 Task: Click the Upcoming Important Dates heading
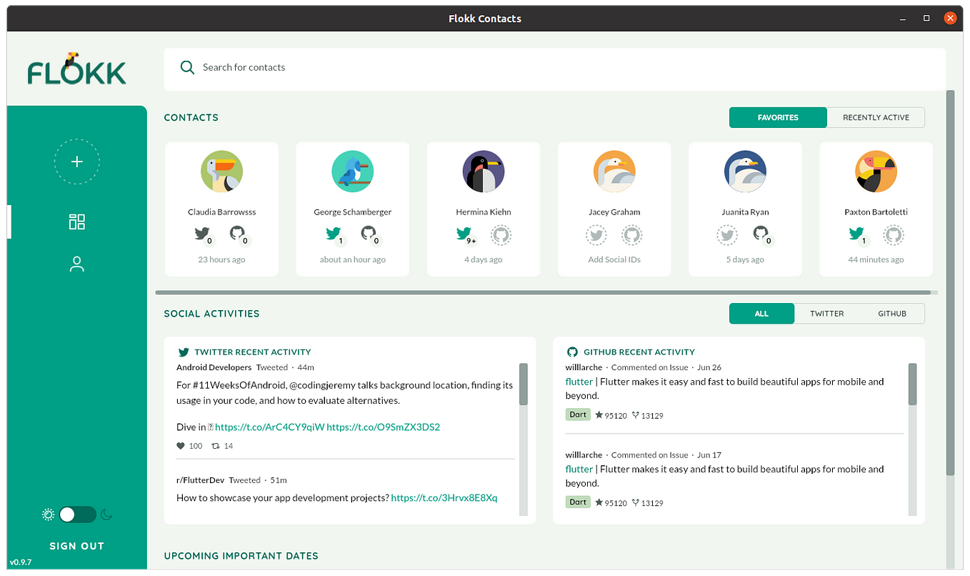[x=241, y=556]
